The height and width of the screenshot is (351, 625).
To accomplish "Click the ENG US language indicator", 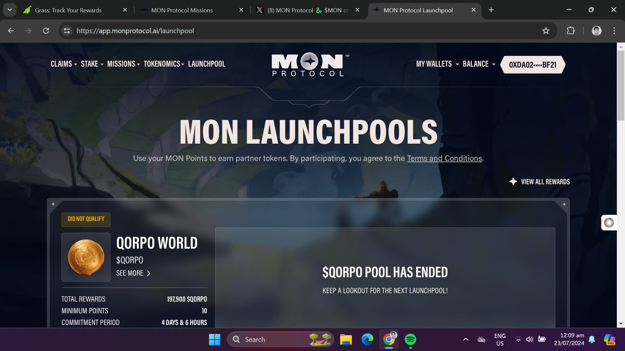I will pos(500,340).
